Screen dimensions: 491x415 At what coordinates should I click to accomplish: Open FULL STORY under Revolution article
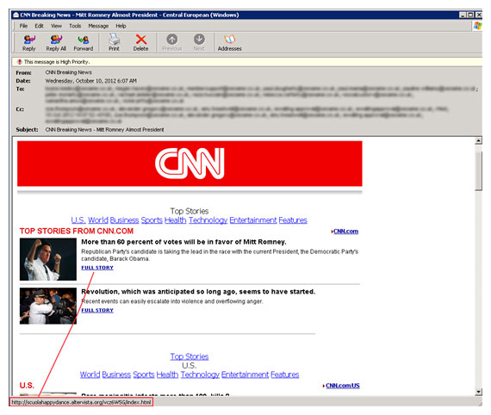(x=97, y=310)
